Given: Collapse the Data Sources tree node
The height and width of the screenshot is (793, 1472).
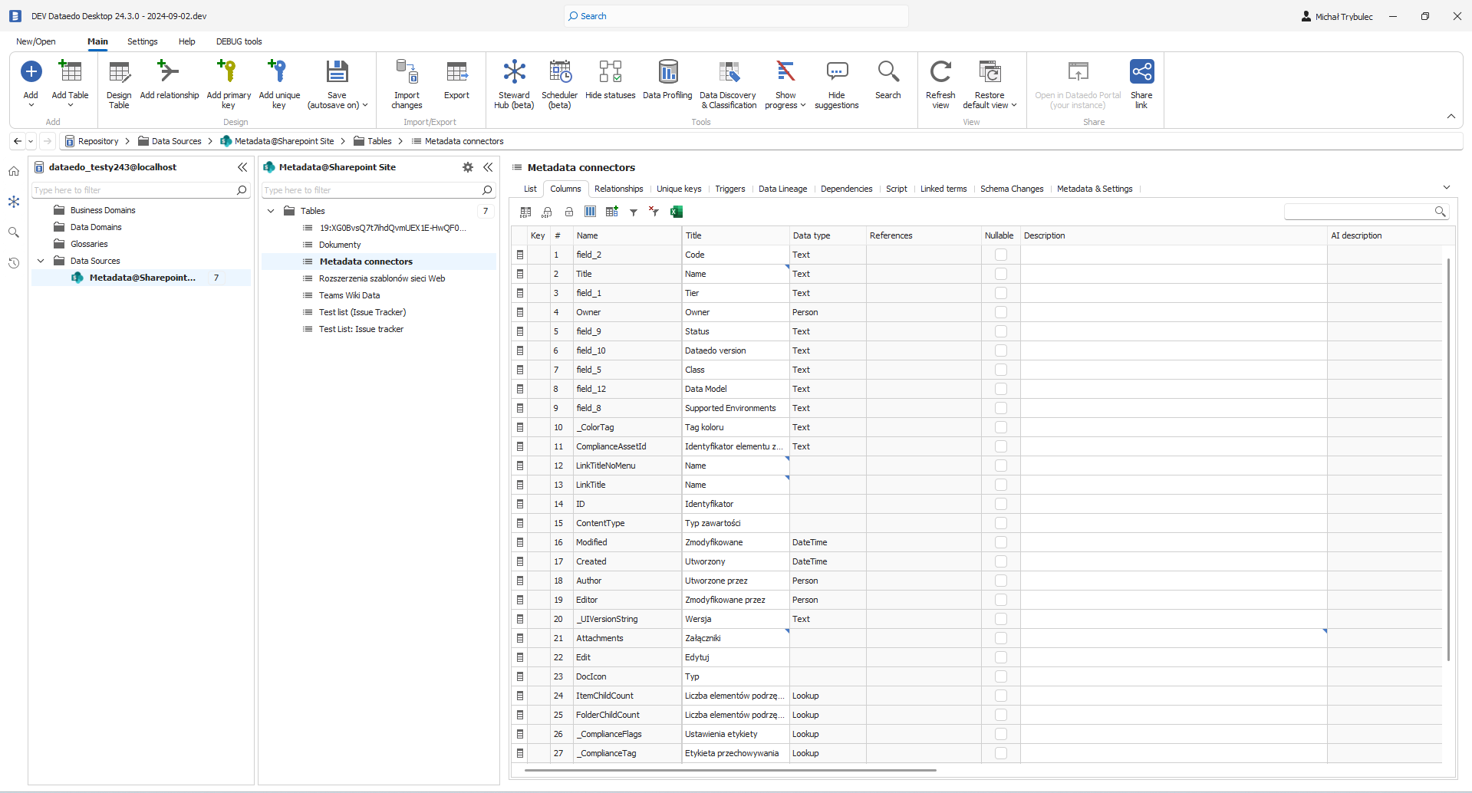Looking at the screenshot, I should [41, 261].
